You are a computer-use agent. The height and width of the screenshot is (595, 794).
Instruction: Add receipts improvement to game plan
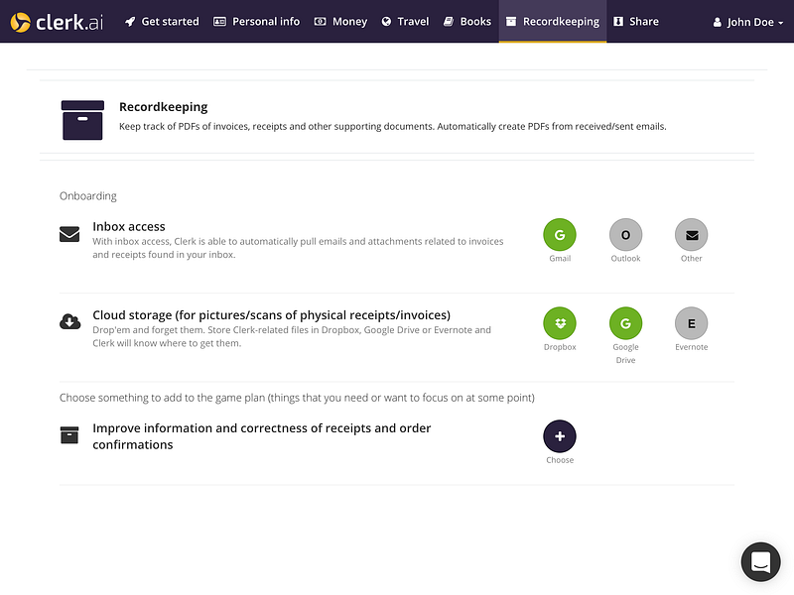point(560,436)
